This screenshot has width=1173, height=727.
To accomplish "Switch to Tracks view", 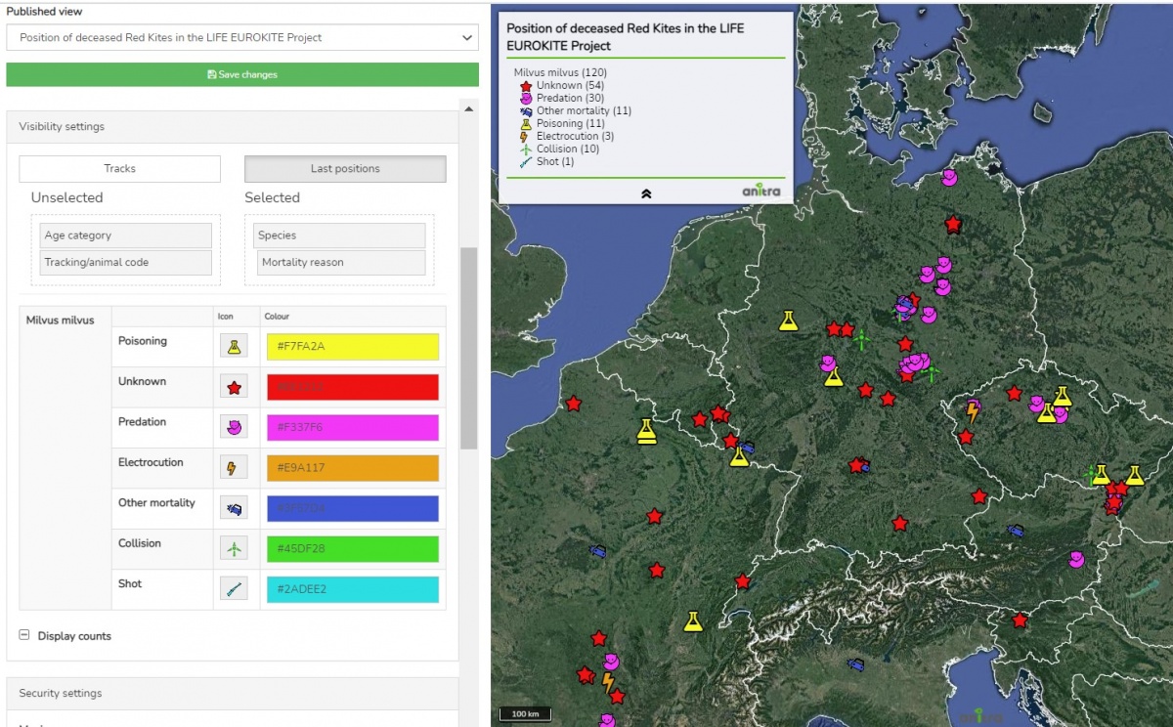I will 119,169.
